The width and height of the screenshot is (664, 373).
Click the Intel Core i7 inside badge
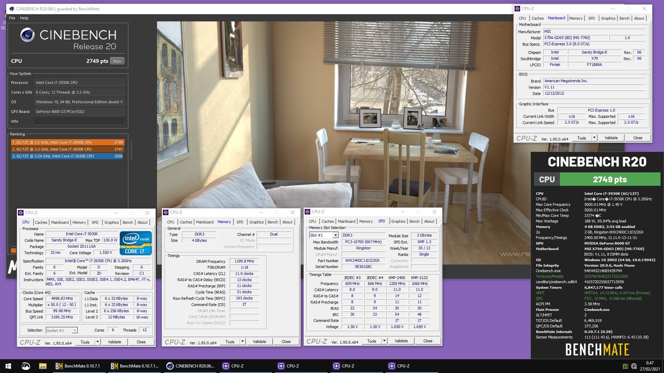point(136,243)
